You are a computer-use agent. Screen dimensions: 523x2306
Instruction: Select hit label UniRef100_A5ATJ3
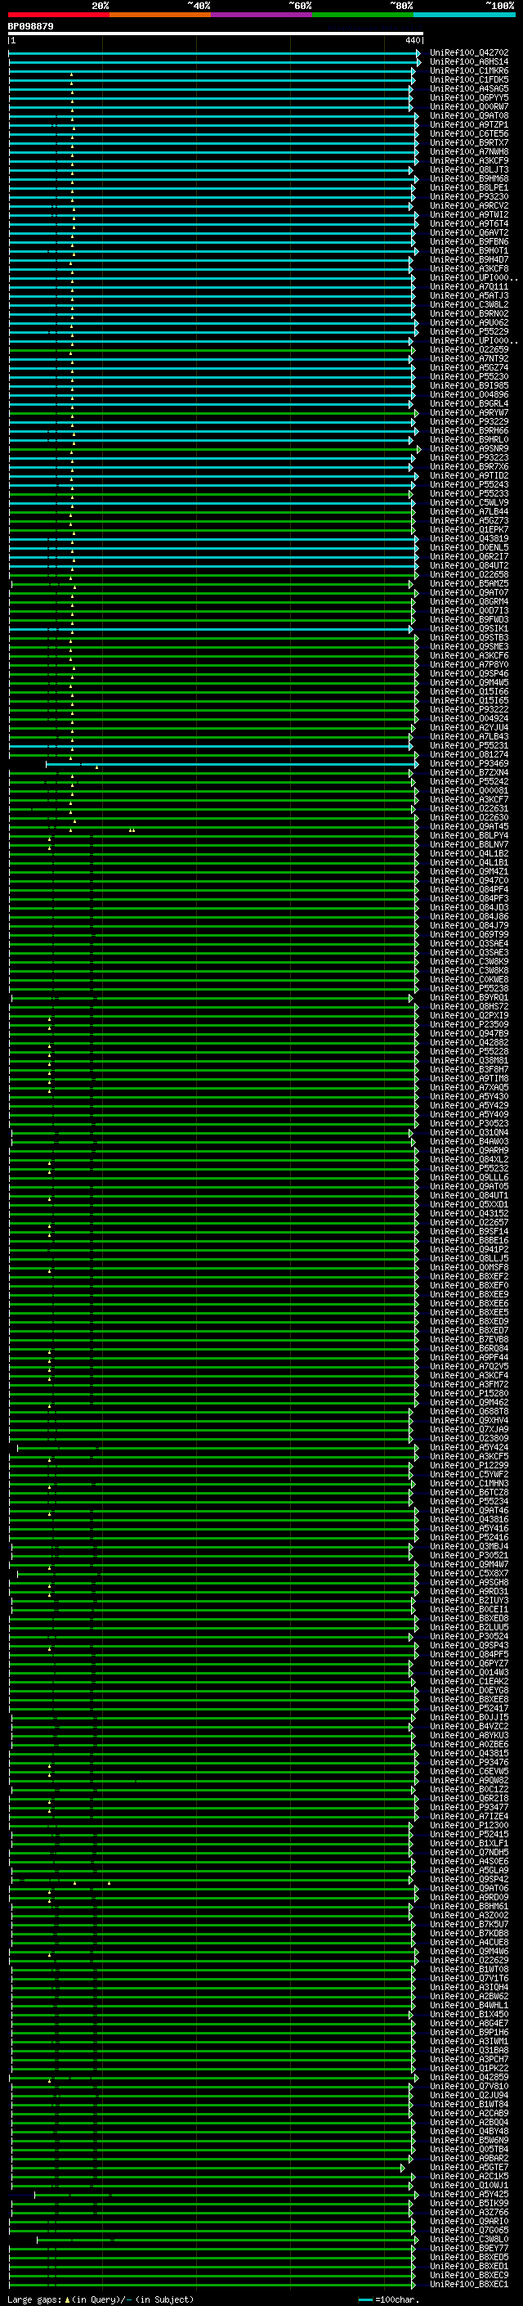click(469, 295)
